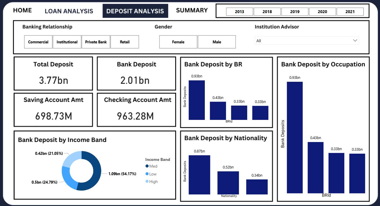
Task: Select the 0.52bn bar in Nationality chart
Action: pyautogui.click(x=228, y=183)
